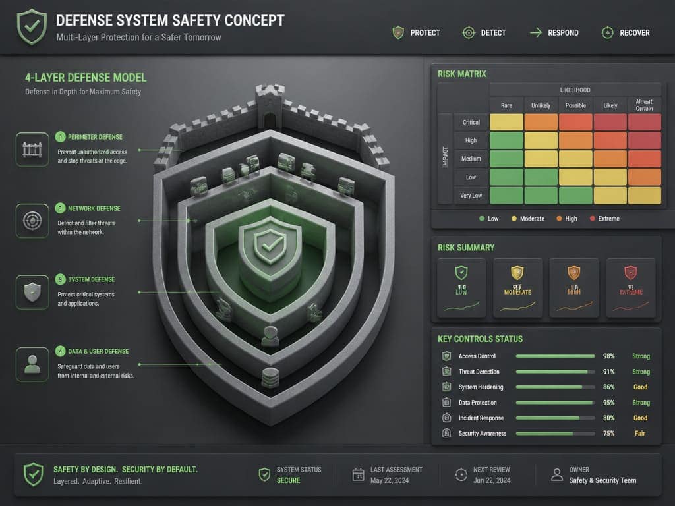675x506 pixels.
Task: Click the Access Control shield icon
Action: (446, 356)
